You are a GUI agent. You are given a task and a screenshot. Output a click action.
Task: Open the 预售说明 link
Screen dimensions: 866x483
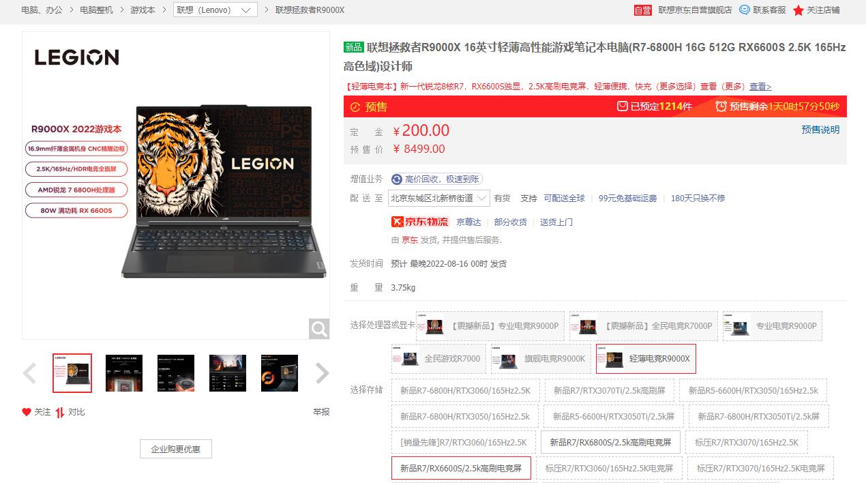[x=820, y=130]
